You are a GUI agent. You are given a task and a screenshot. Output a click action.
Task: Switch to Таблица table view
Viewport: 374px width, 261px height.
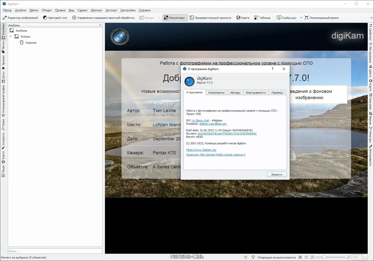[x=262, y=18]
